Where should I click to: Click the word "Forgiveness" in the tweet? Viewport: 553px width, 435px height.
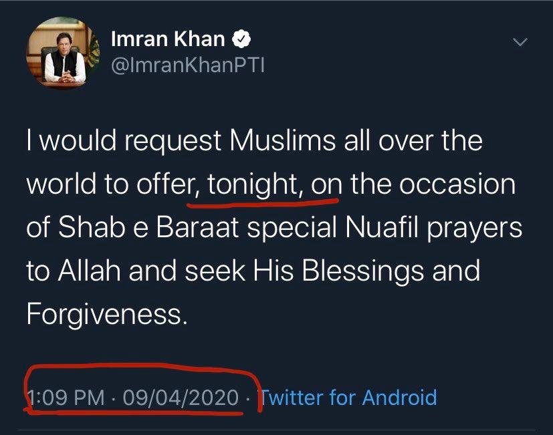coord(102,311)
